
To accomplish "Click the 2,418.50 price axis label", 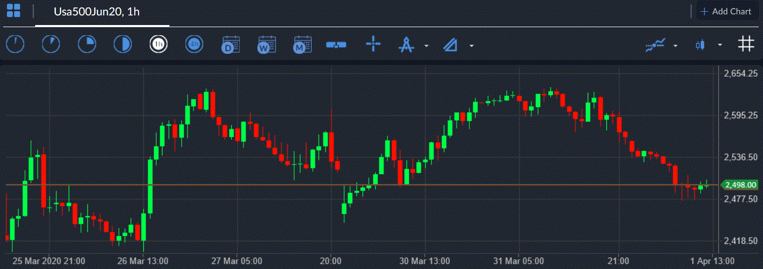I will click(x=741, y=241).
